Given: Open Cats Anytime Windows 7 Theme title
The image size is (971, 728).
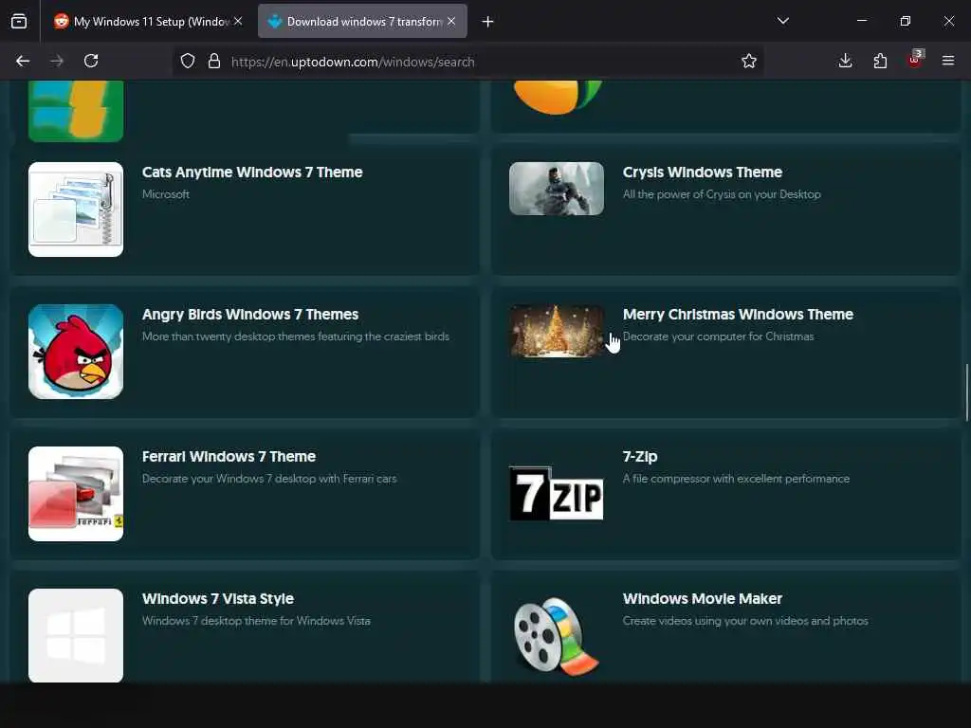Looking at the screenshot, I should tap(252, 173).
